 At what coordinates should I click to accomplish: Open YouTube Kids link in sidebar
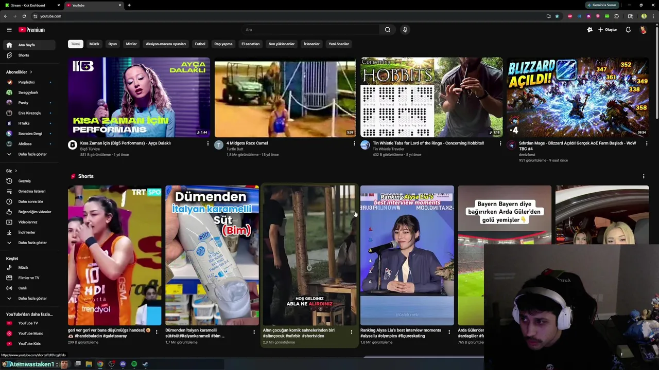29,344
